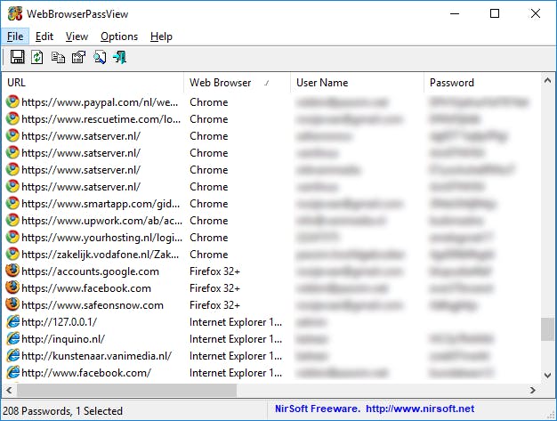The width and height of the screenshot is (557, 421).
Task: Click the WebBrowserPassView title bar app icon
Action: [15, 14]
